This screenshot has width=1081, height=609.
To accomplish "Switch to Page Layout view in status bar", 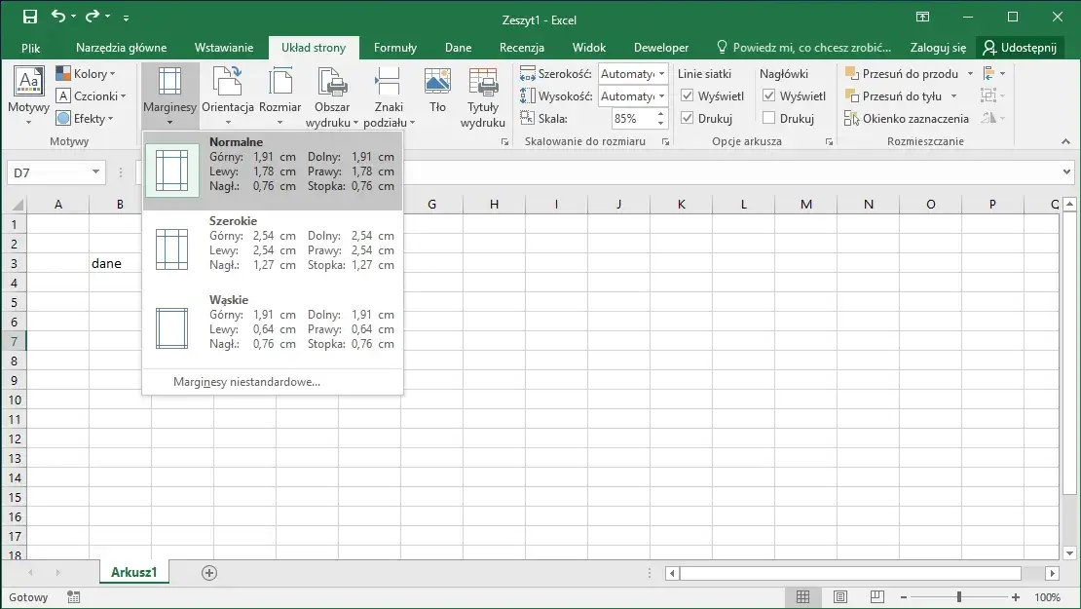I will coord(839,597).
